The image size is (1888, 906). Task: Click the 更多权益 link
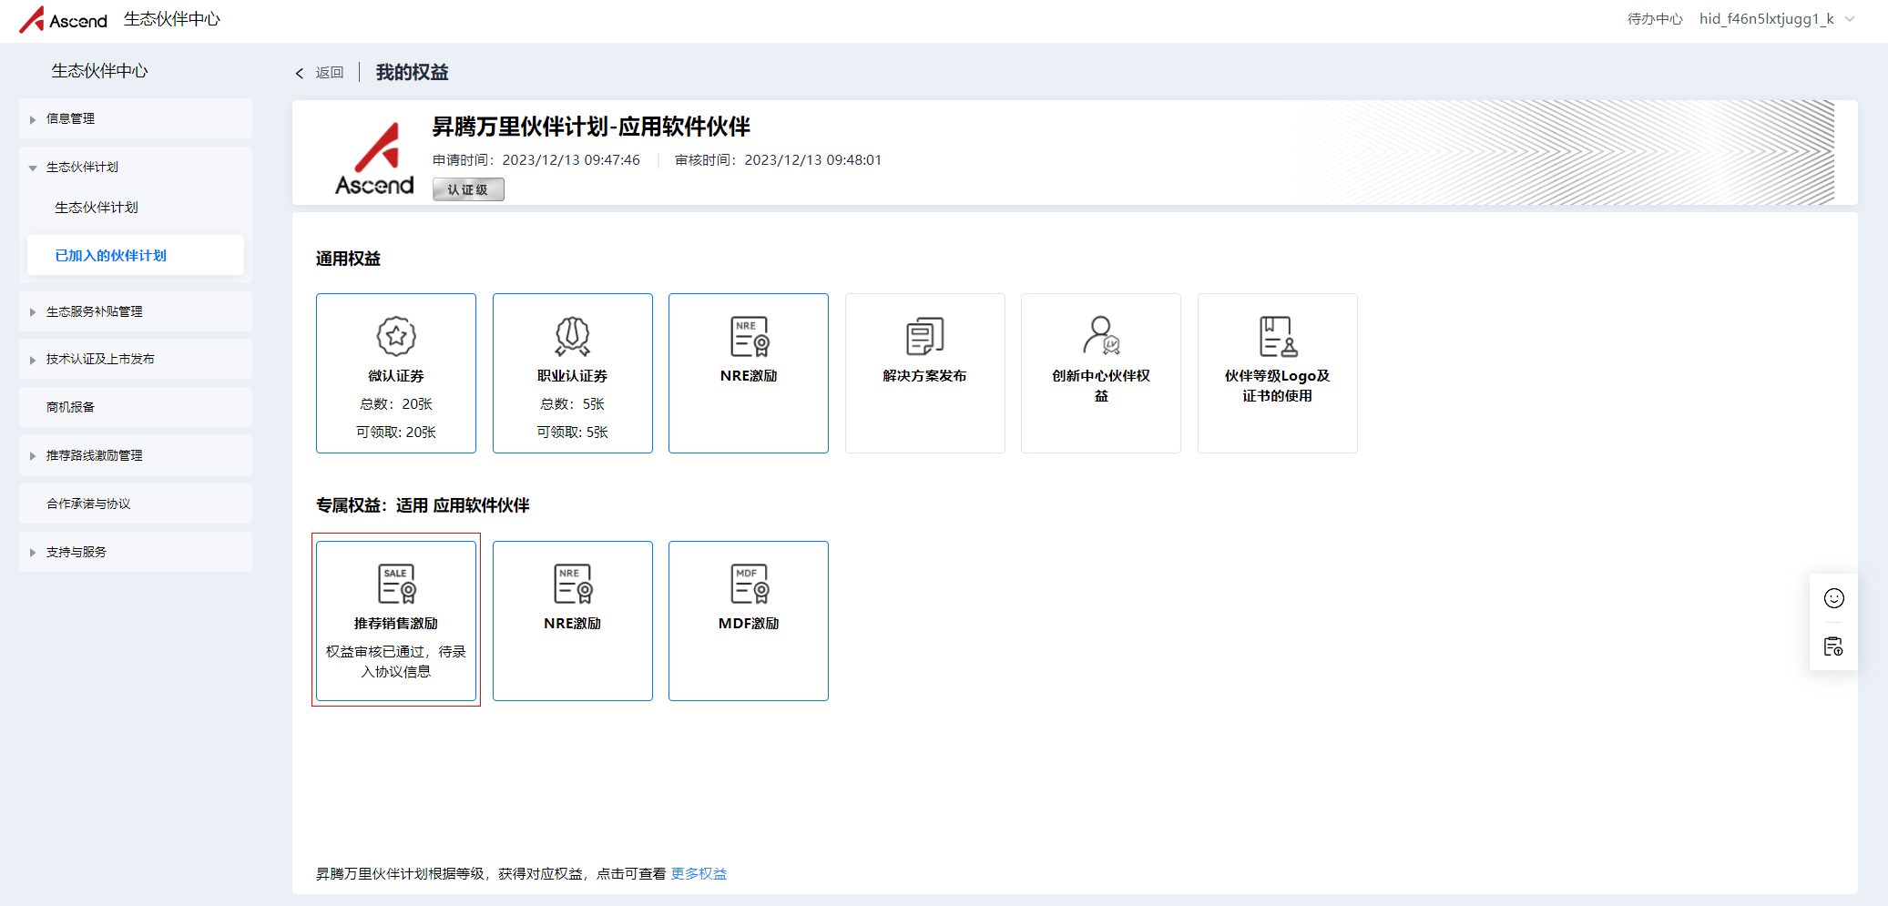tap(699, 873)
